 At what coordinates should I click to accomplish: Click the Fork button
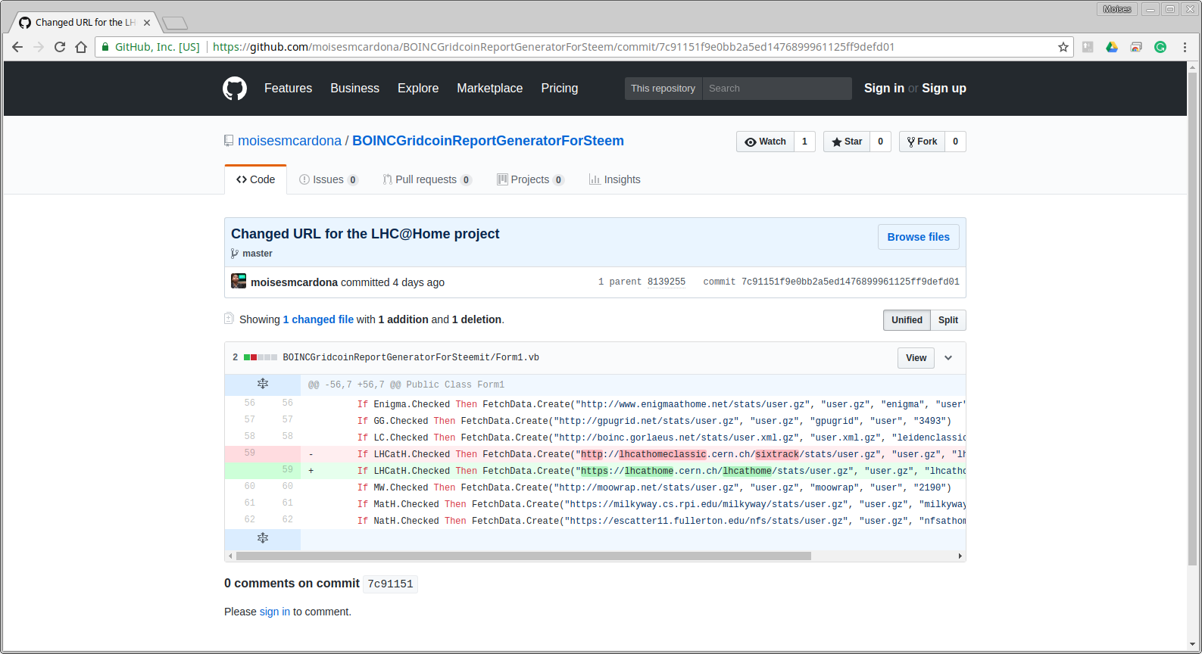922,142
